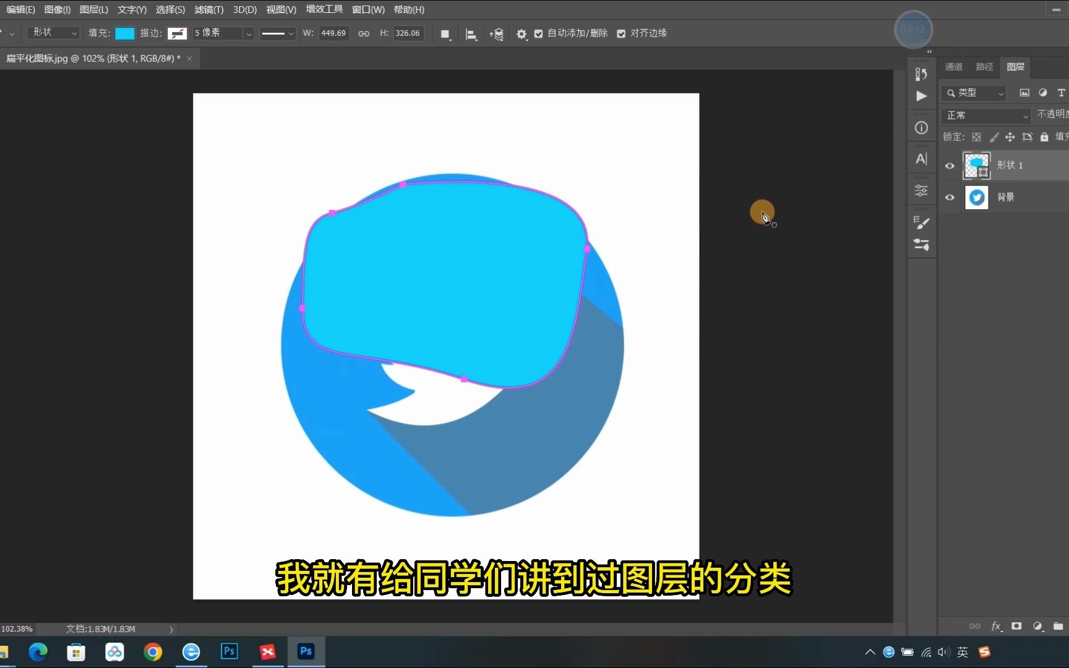Open the 图层(L) menu

coord(93,10)
